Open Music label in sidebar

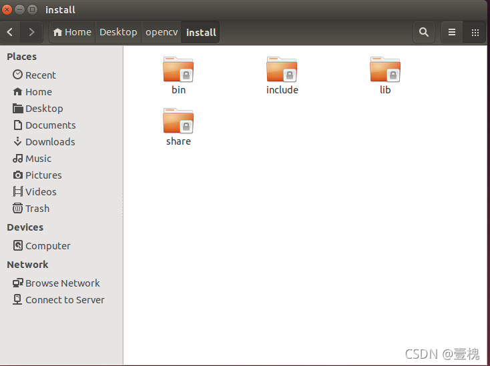tap(39, 159)
